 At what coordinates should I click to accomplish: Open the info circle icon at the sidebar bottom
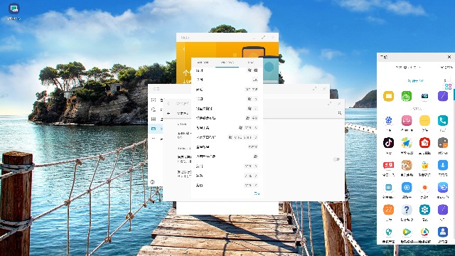point(152,182)
